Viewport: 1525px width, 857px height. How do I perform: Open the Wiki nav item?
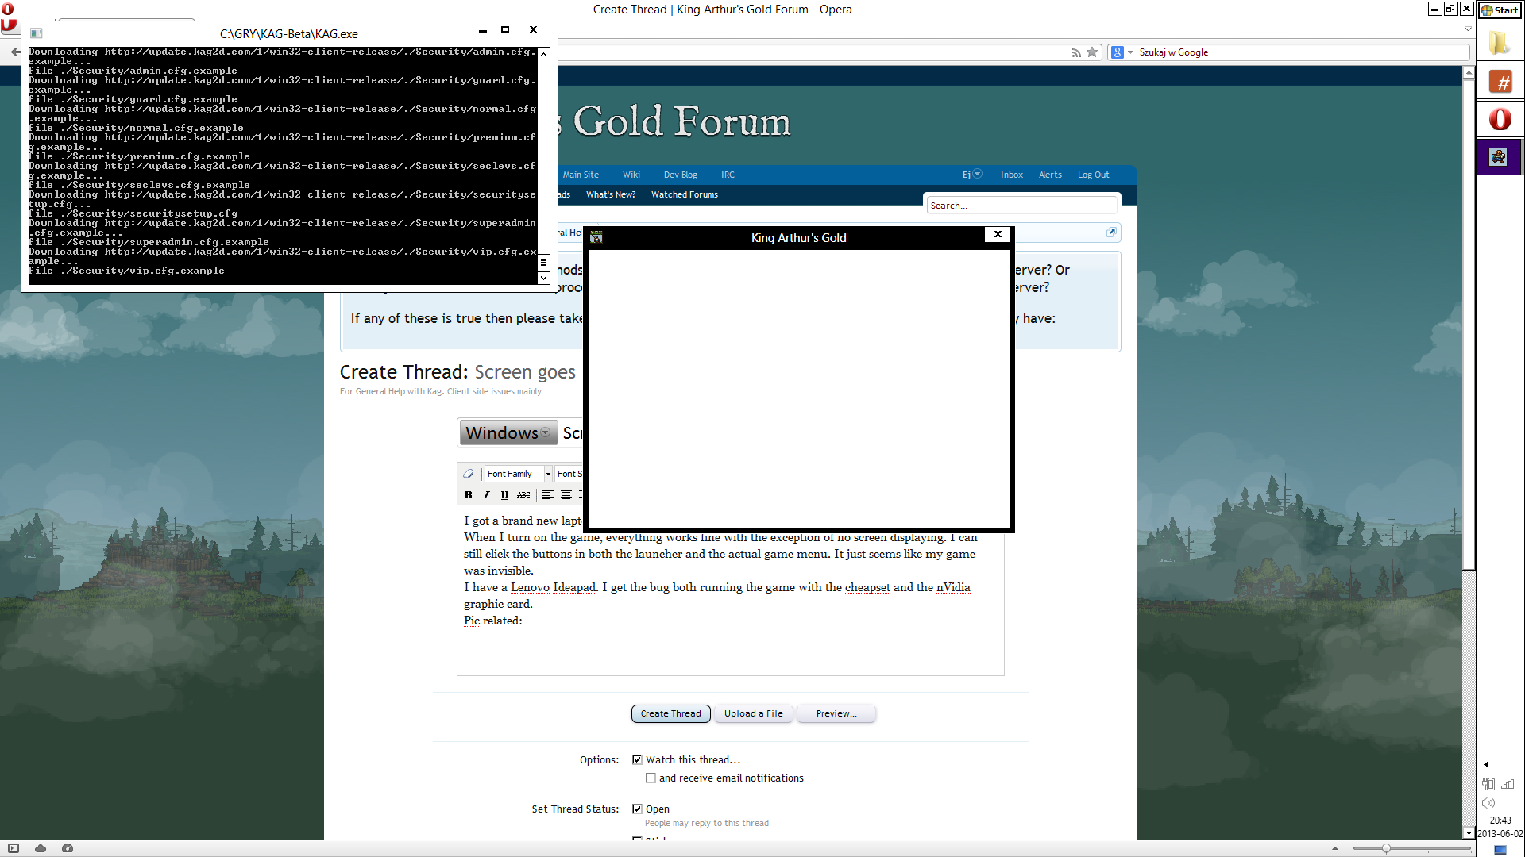631,175
